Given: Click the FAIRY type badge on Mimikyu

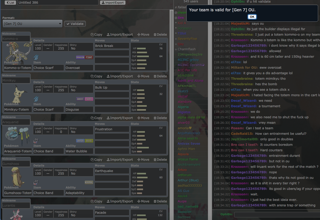Looking at the screenshot, I should coord(89,99).
